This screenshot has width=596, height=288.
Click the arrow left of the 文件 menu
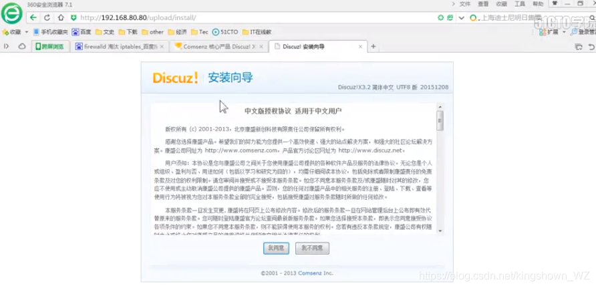(454, 4)
